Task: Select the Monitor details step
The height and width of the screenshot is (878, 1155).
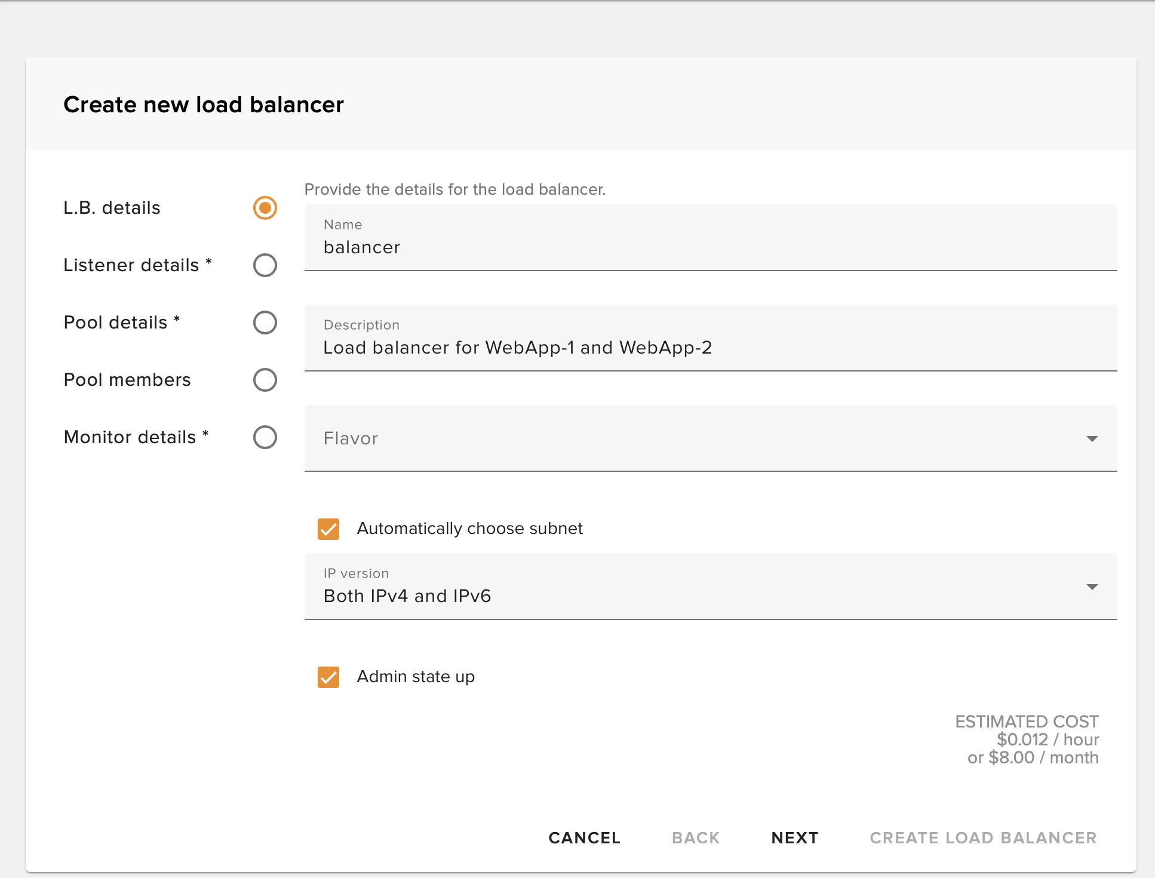Action: tap(265, 437)
